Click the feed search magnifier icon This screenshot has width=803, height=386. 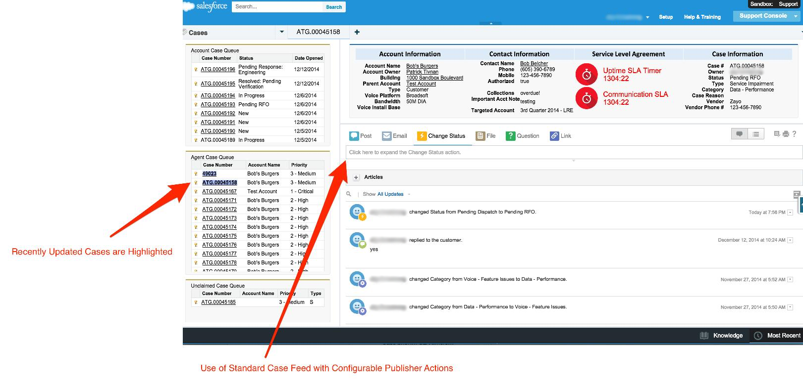click(x=349, y=194)
